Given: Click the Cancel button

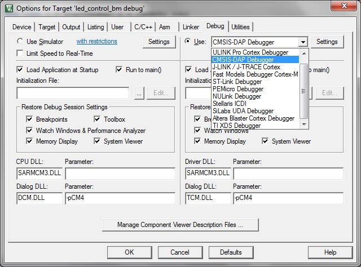Looking at the screenshot, I should (180, 252).
